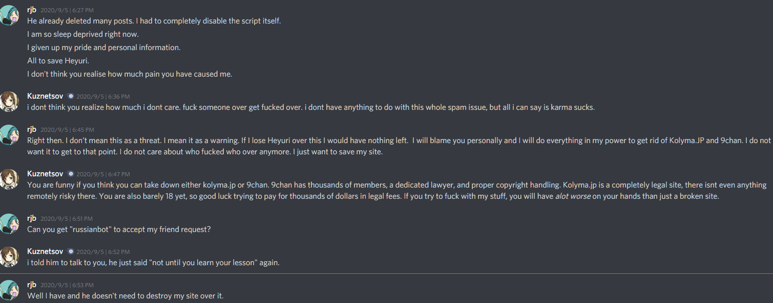773x303 pixels.
Task: Select the rjb username on the 6:51 PM message
Action: coord(32,218)
